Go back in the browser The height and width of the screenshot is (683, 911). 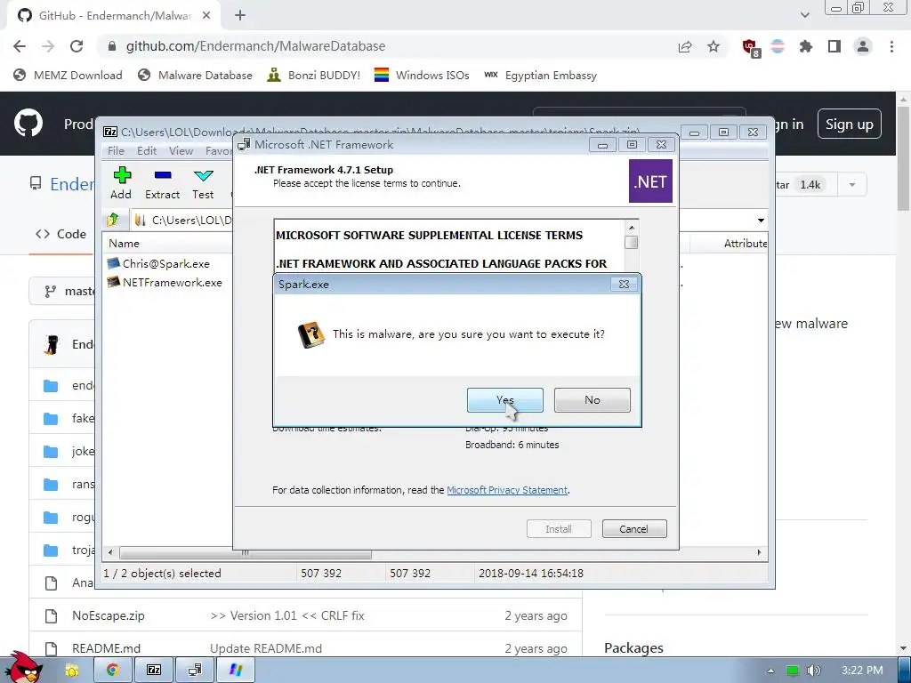coord(20,46)
